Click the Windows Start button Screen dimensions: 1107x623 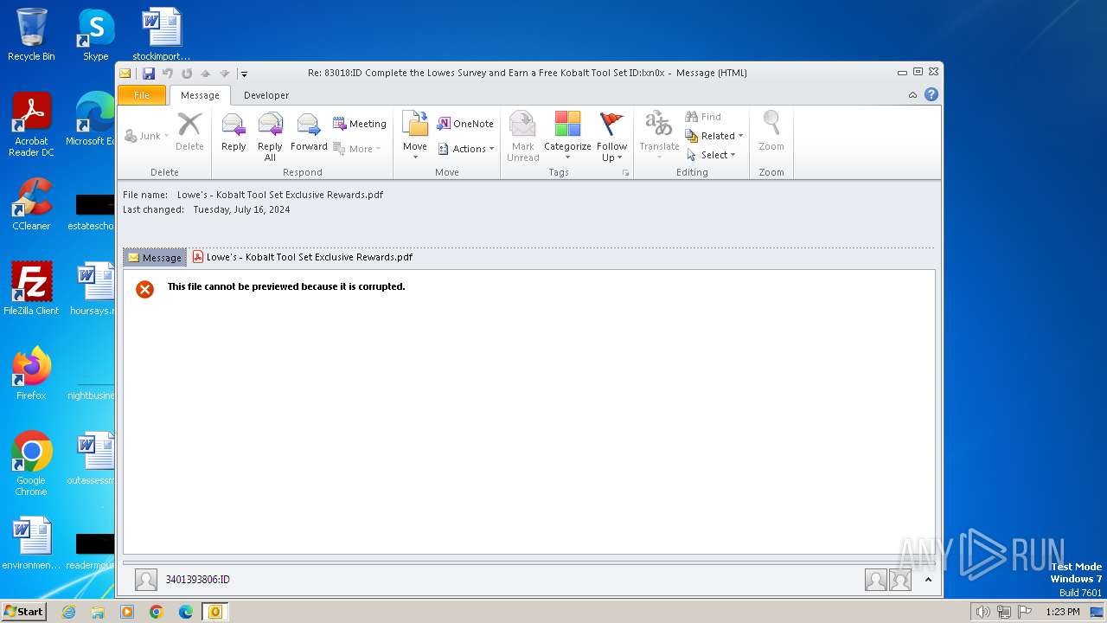tap(24, 612)
